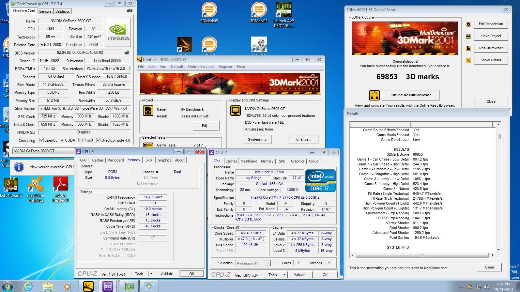Click the Edit Description icon in 3DMark score window
This screenshot has height=292, width=520.
[468, 24]
